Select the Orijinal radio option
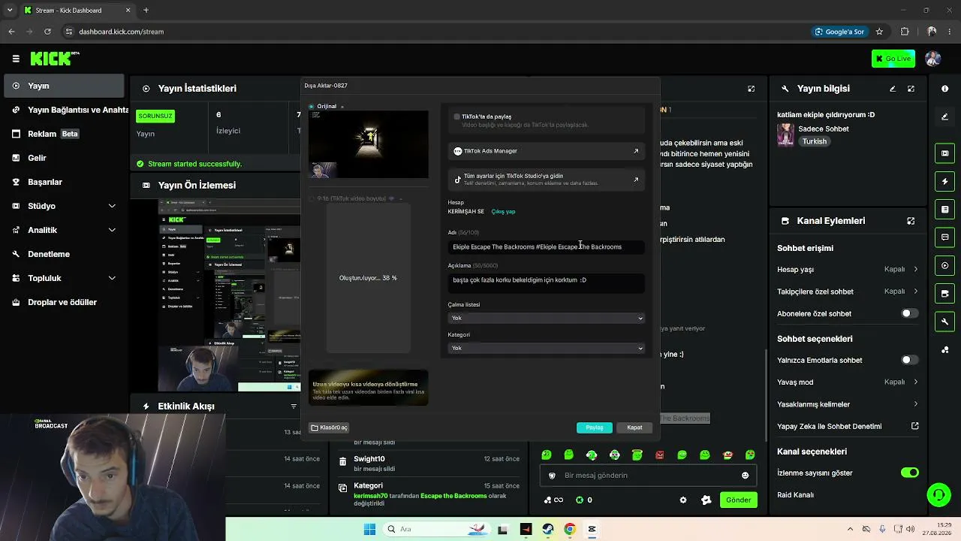Image resolution: width=961 pixels, height=541 pixels. coord(311,107)
